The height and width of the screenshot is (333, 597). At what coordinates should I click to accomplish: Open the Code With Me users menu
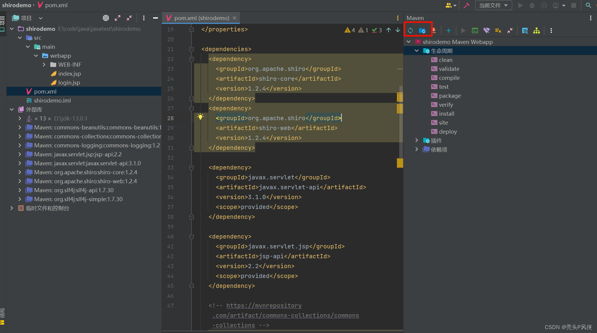[x=451, y=5]
